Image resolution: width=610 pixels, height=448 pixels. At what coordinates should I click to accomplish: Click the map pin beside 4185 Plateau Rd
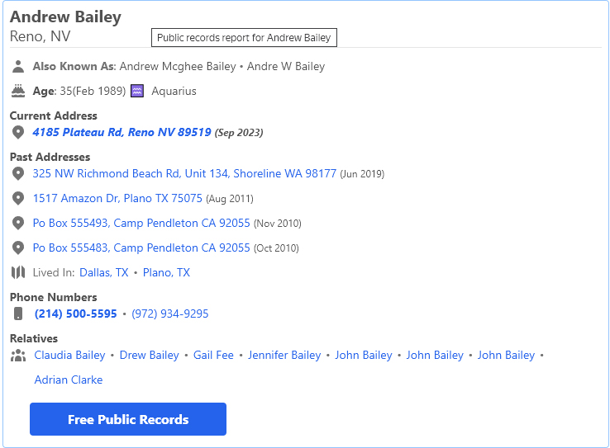[18, 133]
